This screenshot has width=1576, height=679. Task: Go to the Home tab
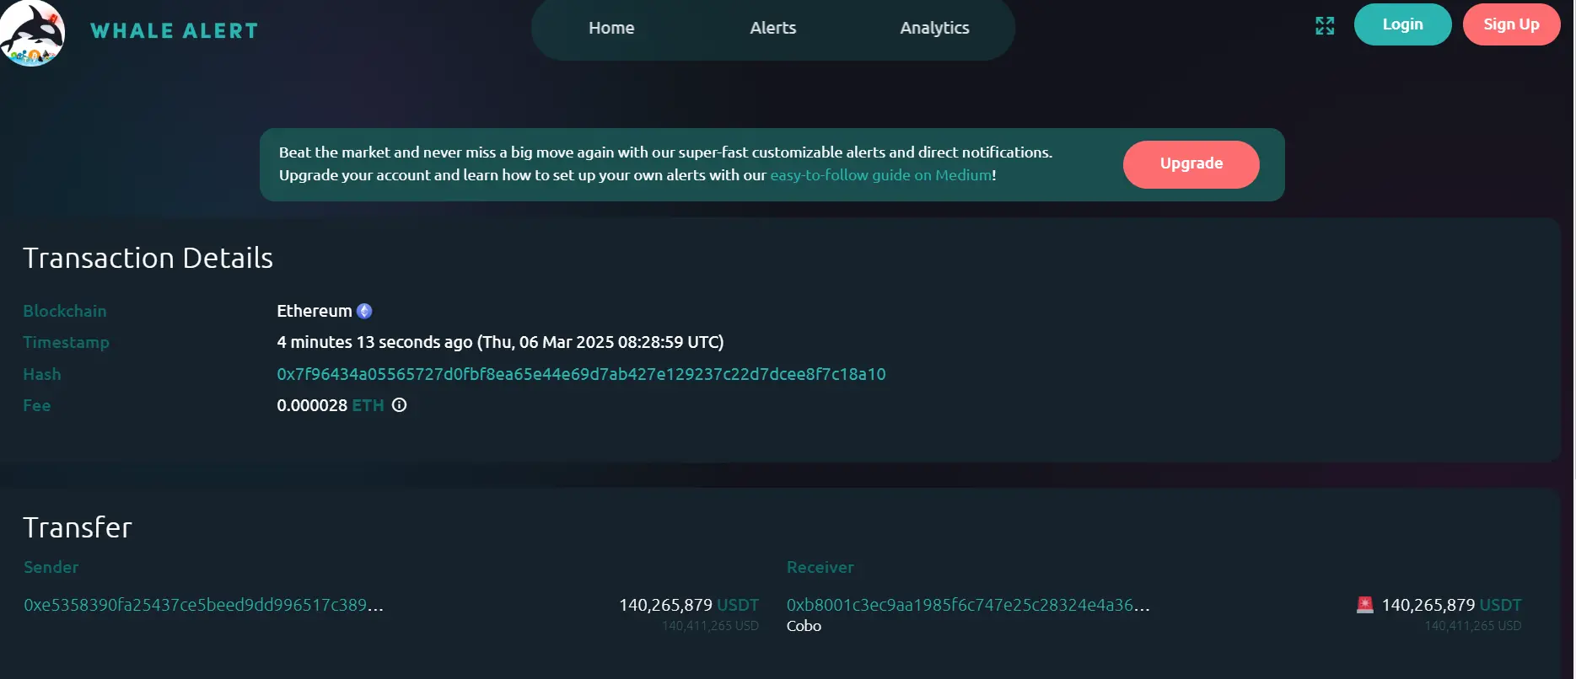click(x=611, y=28)
